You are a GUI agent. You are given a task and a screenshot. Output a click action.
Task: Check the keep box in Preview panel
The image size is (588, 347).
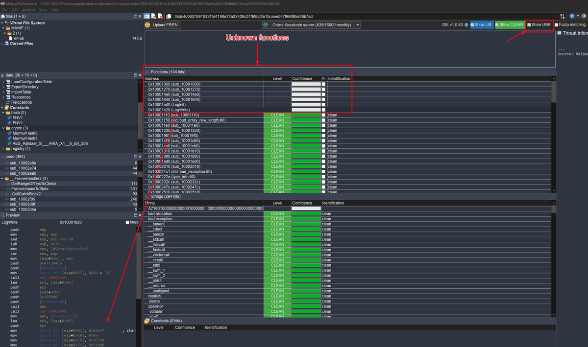tap(128, 222)
